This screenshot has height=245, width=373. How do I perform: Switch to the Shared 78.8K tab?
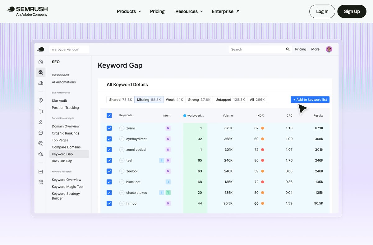click(x=121, y=100)
